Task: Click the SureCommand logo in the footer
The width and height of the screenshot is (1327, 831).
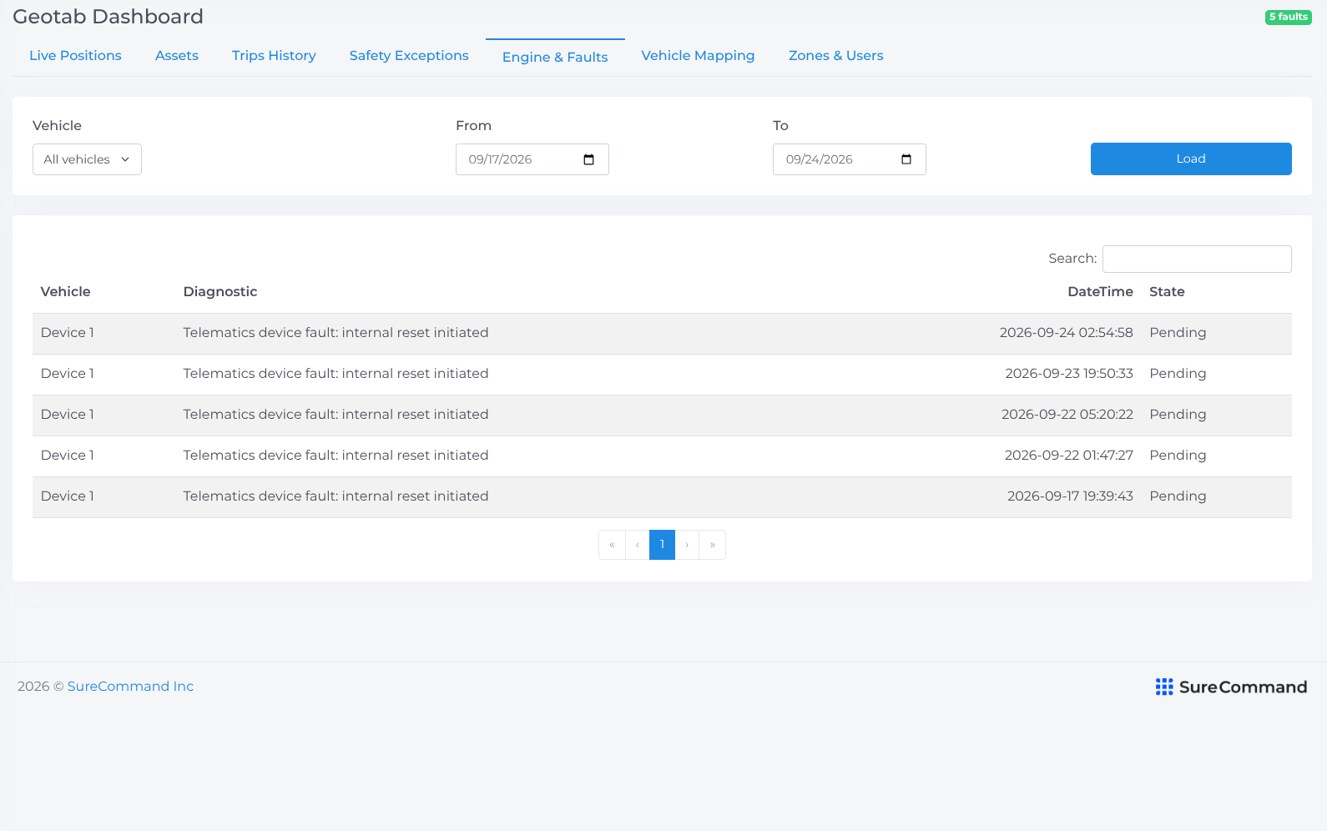Action: 1231,687
